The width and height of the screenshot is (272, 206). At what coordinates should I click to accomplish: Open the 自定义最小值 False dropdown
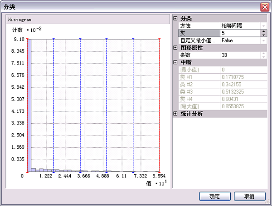point(263,40)
